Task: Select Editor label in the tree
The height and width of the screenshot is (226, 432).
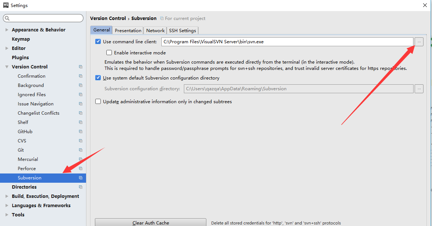Action: (18, 48)
